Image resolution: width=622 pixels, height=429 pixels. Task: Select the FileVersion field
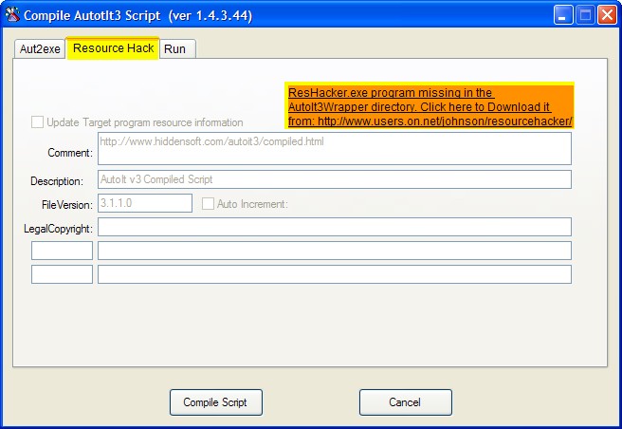point(145,203)
